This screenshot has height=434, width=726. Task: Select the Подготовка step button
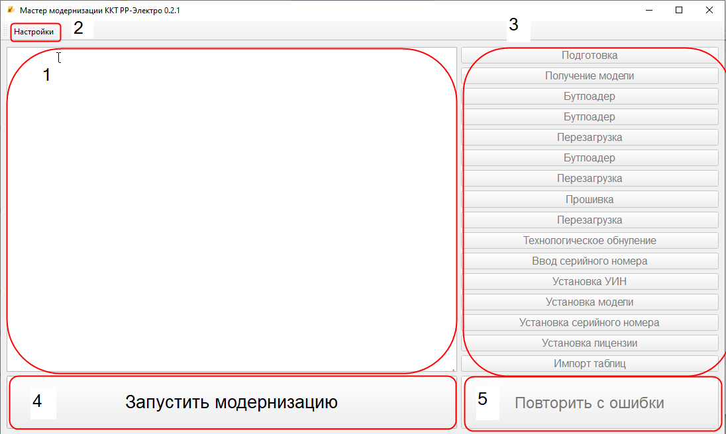coord(590,56)
